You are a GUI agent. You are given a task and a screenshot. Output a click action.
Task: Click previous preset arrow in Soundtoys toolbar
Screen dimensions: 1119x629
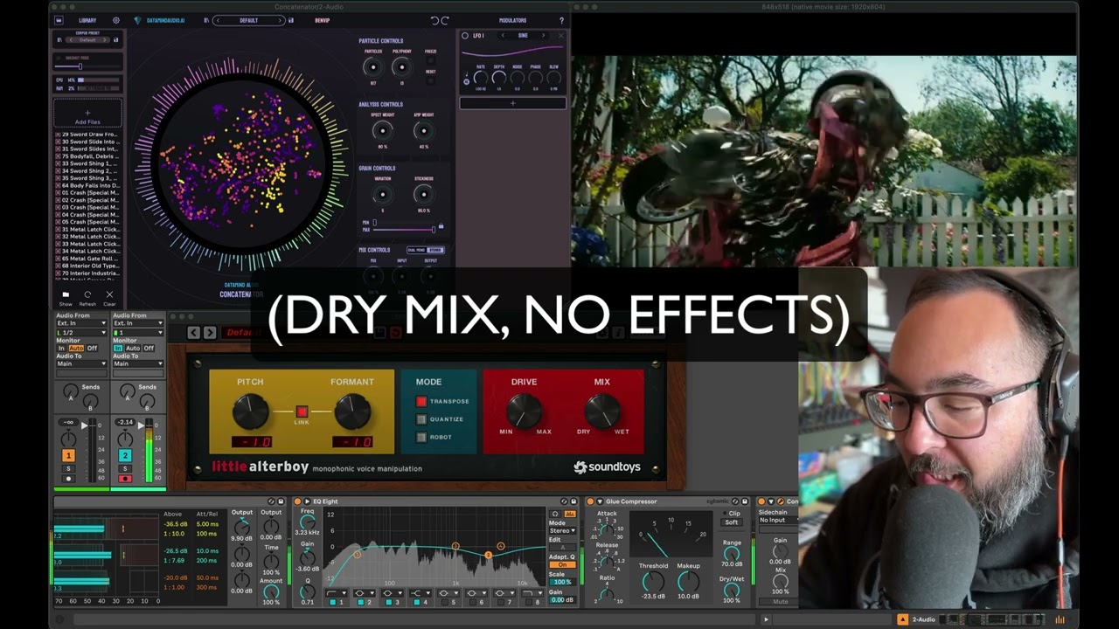[x=194, y=332]
